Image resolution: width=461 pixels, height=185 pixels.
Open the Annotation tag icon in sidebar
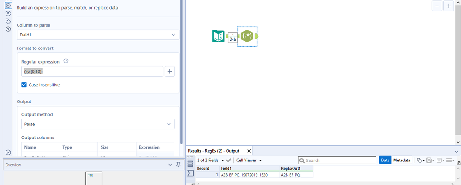tap(8, 21)
